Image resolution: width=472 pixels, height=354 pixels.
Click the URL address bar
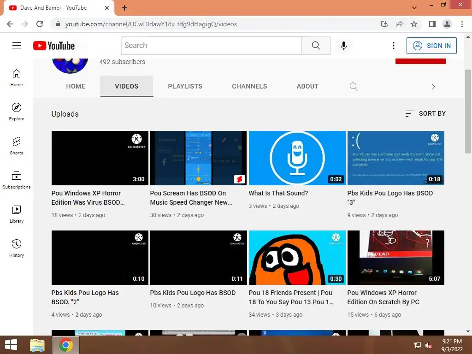[217, 24]
